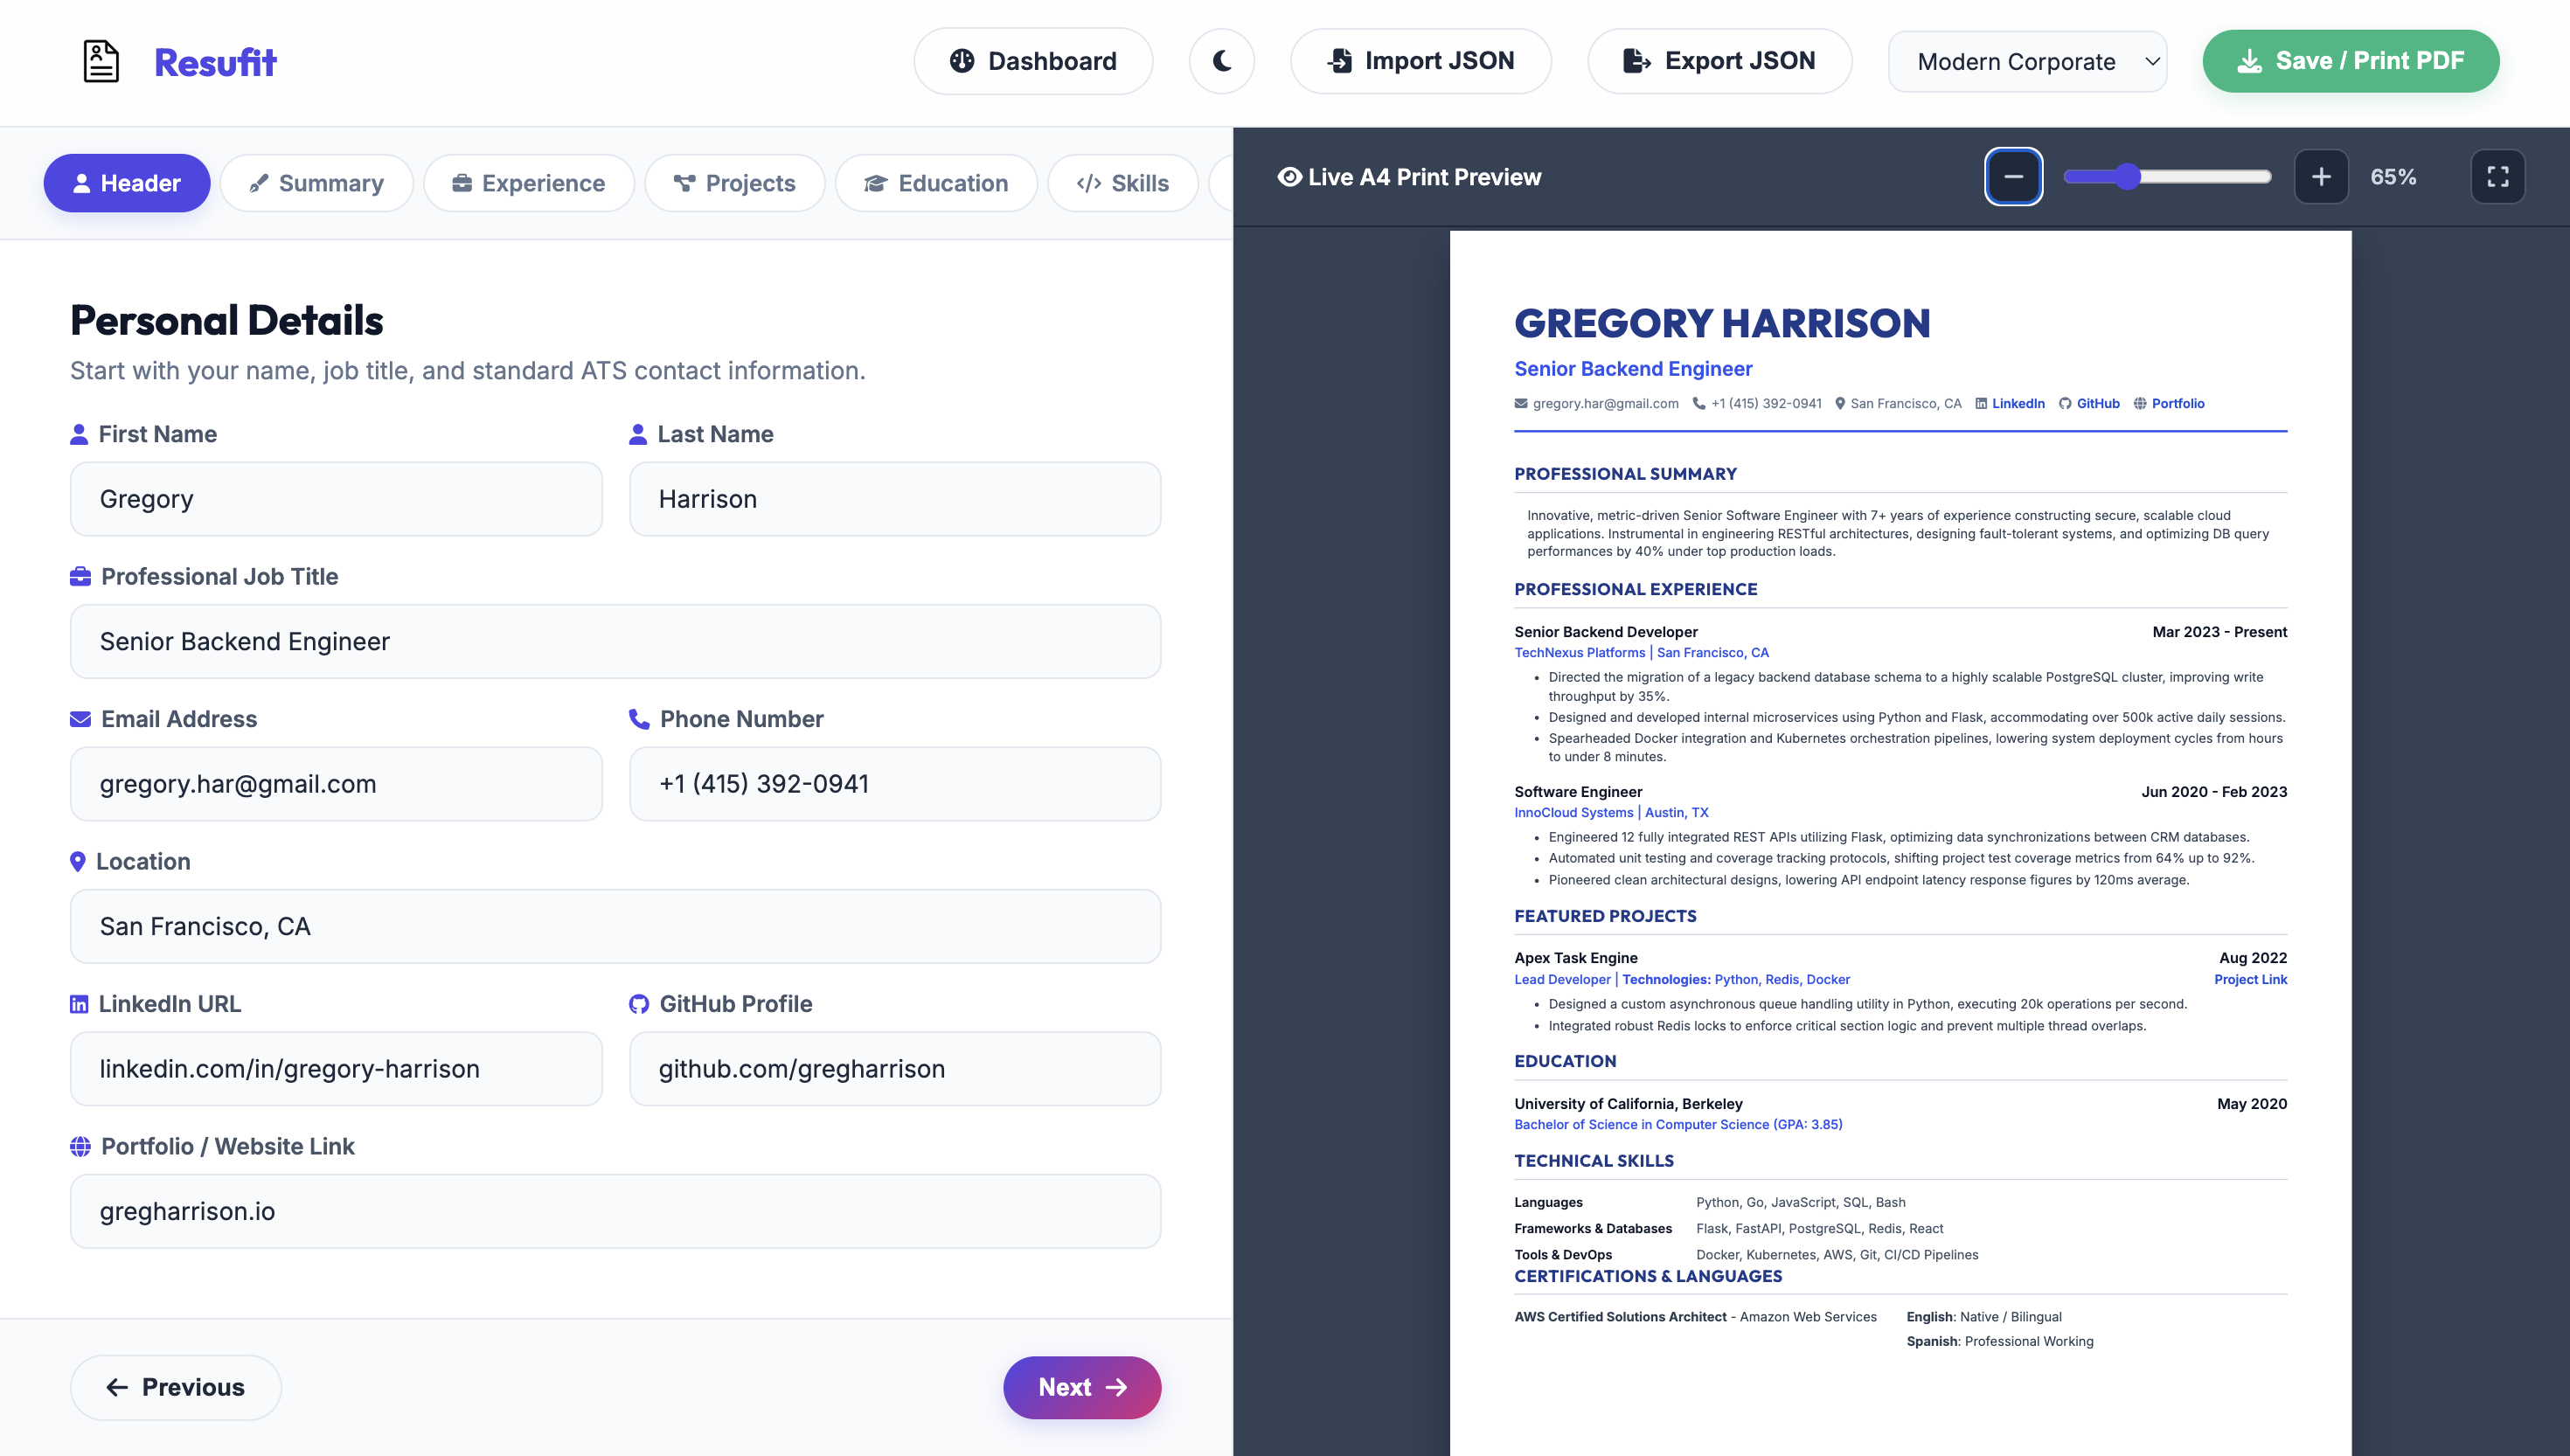Image resolution: width=2570 pixels, height=1456 pixels.
Task: Adjust the preview zoom slider
Action: [2167, 177]
